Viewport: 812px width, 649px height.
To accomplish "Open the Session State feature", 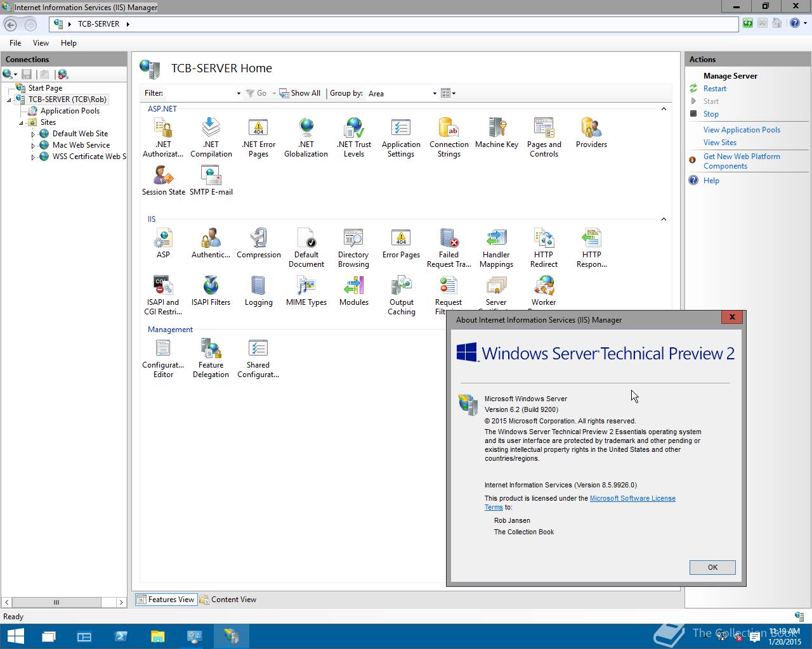I will point(163,181).
